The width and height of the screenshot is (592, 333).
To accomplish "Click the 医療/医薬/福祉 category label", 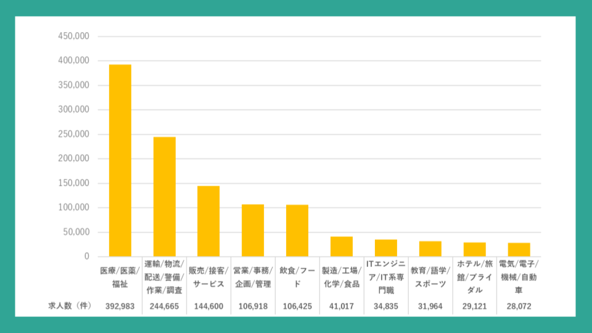I will coord(120,277).
